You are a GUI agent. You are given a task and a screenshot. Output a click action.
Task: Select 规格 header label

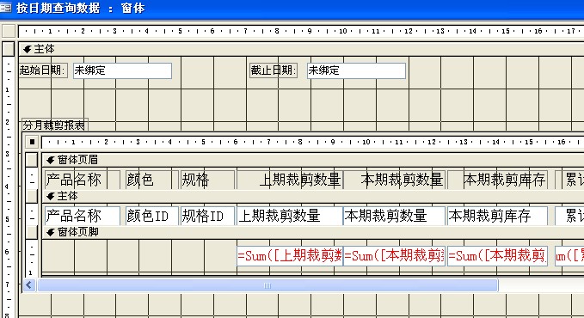point(207,180)
